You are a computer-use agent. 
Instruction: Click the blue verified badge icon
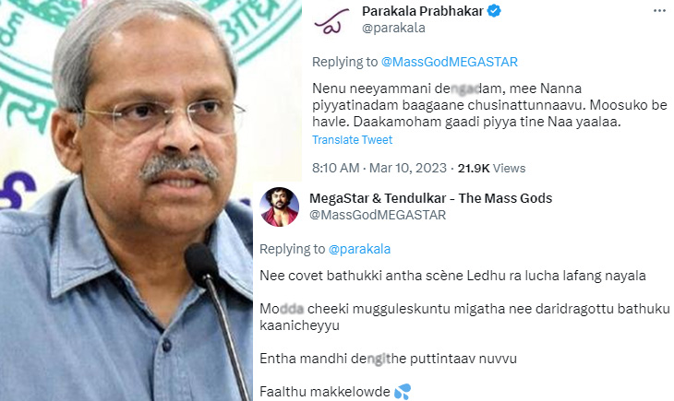click(x=494, y=11)
